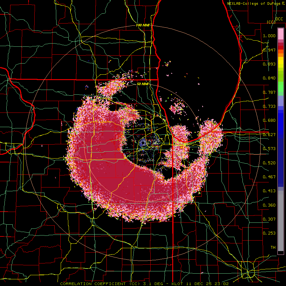
Task: Select the 0.787 scale value
Action: (x=269, y=92)
